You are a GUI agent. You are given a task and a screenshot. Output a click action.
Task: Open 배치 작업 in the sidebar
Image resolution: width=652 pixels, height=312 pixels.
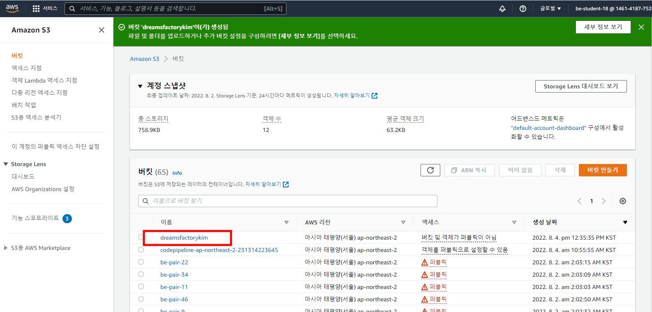tap(24, 105)
